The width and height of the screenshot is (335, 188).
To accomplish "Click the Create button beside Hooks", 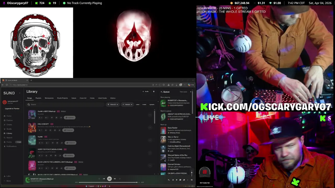I will click(x=18, y=142).
